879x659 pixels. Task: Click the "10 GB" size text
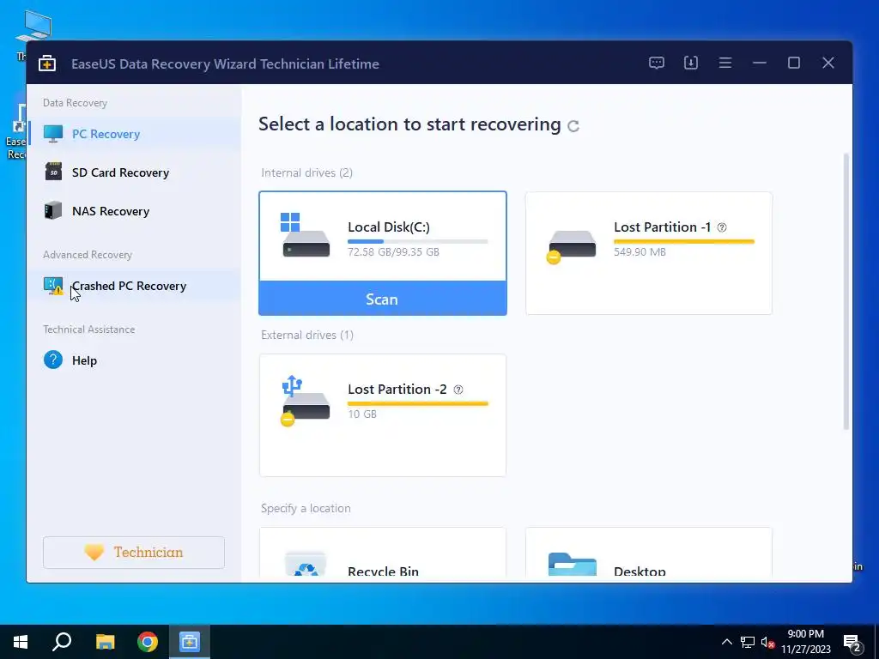362,414
